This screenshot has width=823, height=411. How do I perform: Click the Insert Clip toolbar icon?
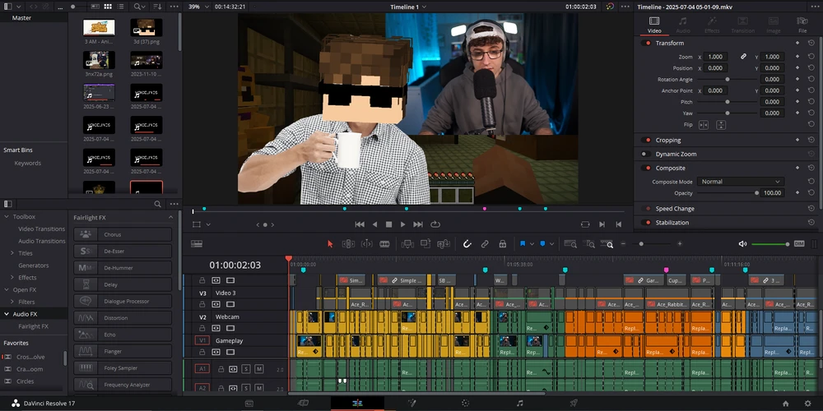pos(407,244)
